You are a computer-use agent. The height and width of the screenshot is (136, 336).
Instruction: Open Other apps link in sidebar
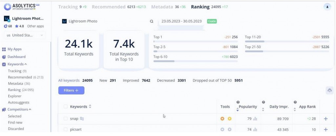click(x=35, y=26)
